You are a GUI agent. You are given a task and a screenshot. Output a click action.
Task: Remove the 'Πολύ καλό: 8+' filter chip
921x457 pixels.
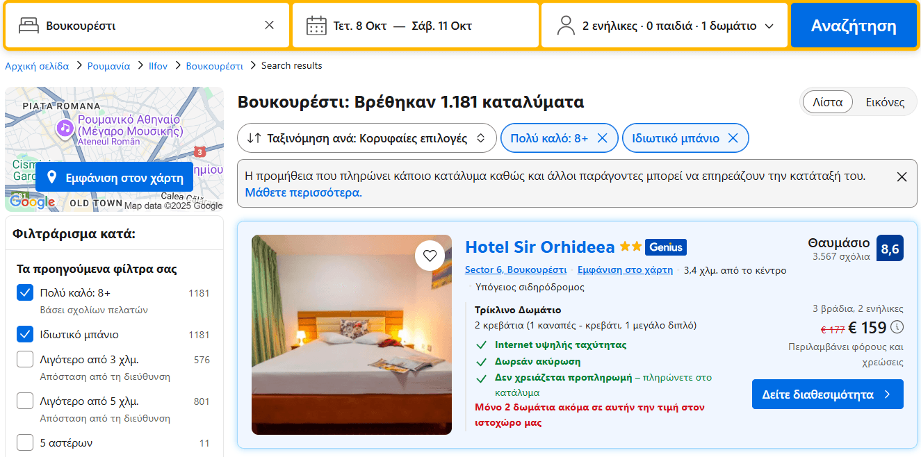point(603,138)
